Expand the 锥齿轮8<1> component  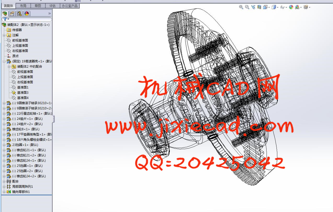click(x=4, y=129)
